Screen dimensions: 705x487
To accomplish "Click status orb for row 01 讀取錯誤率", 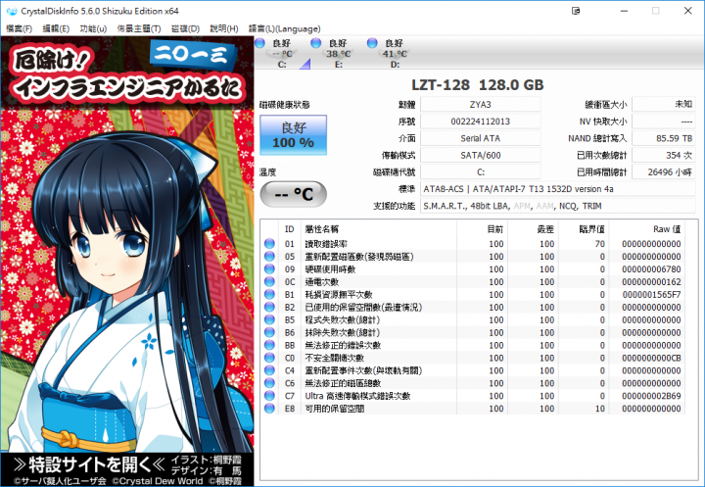I will [x=270, y=243].
